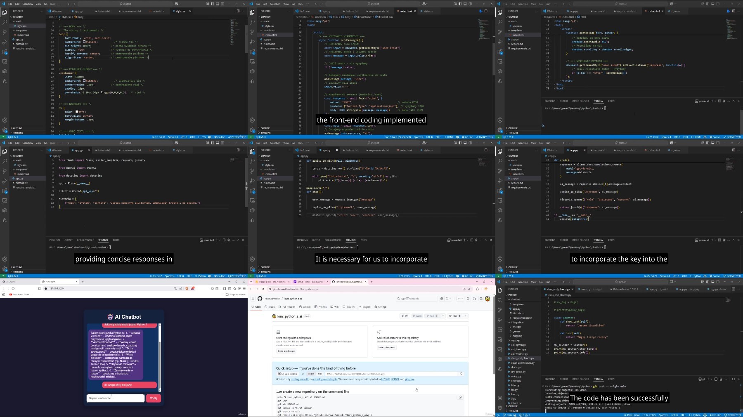Send chatbot message with Wyślij button

tap(154, 398)
